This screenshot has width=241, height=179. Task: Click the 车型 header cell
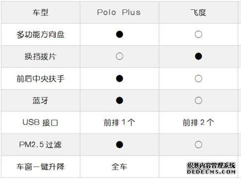[x=40, y=12]
